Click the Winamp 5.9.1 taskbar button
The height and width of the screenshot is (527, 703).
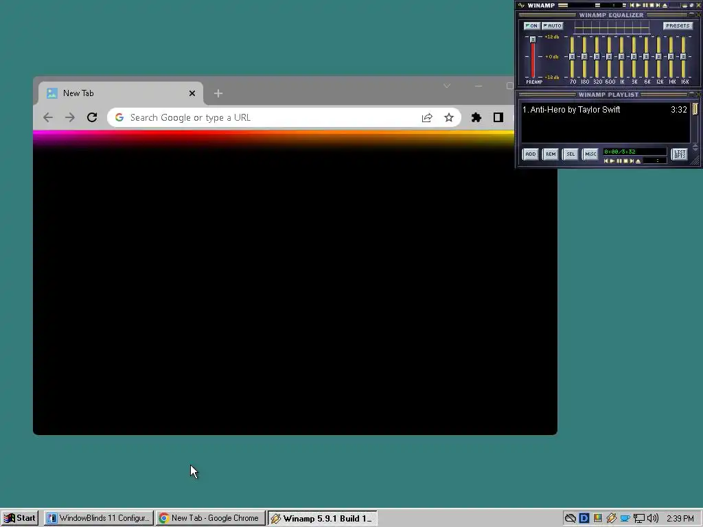point(323,519)
